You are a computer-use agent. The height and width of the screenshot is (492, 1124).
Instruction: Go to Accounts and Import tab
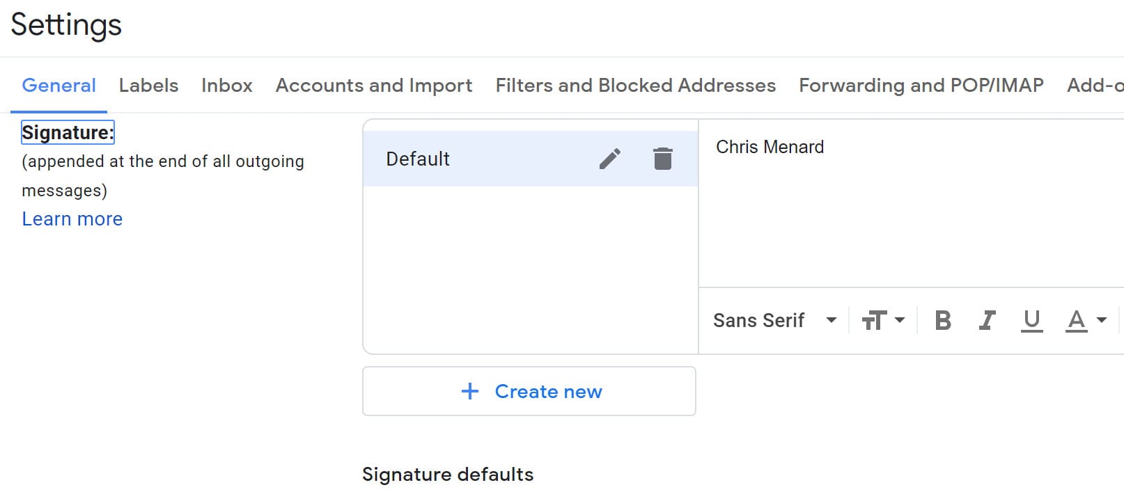pyautogui.click(x=373, y=85)
